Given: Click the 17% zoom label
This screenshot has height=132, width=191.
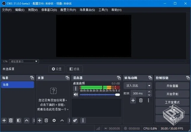Looking at the screenshot, I should (x=5, y=62).
